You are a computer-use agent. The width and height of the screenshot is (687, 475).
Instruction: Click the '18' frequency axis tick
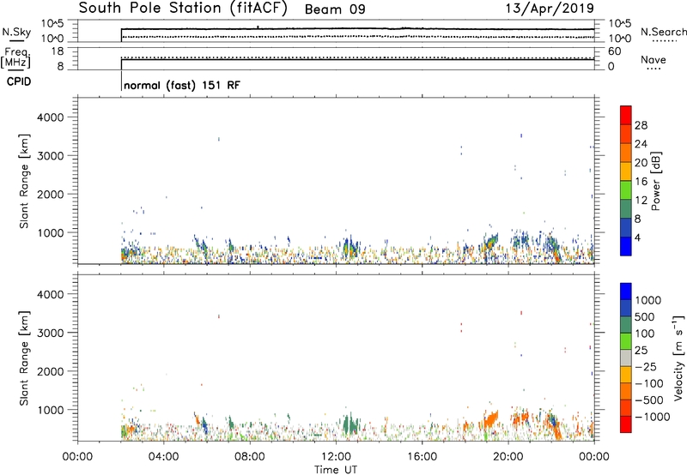tap(58, 51)
